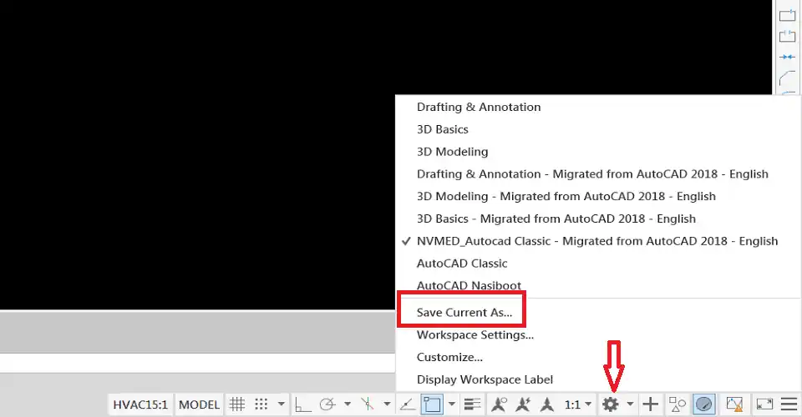Open the Workspace Switching gear icon

[610, 404]
